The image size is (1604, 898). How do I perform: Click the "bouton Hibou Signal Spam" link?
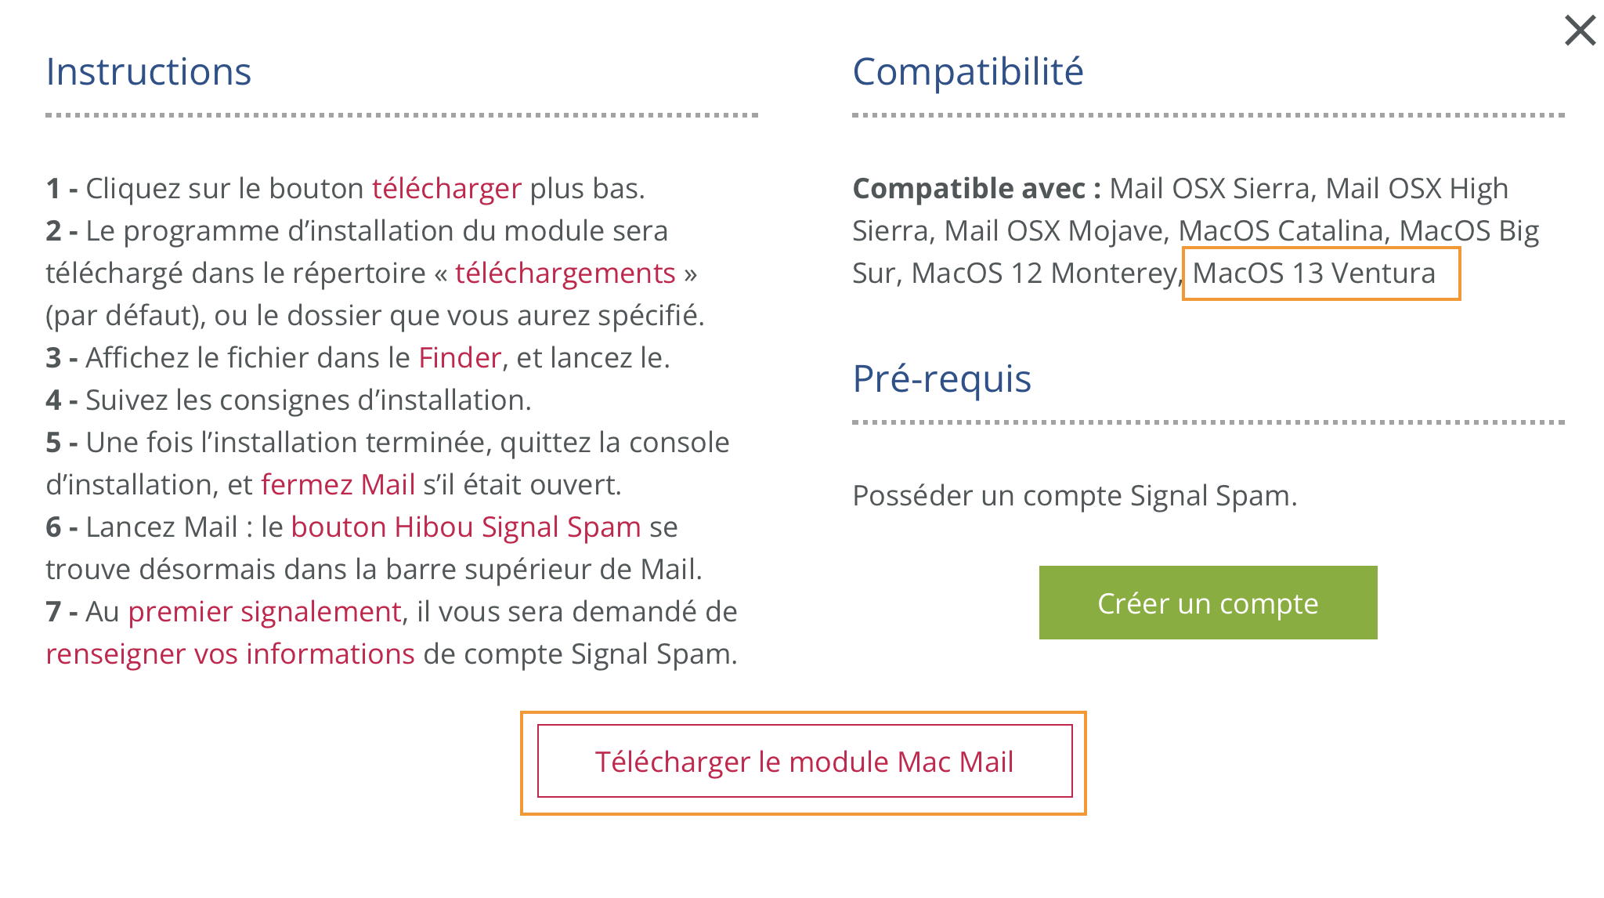coord(465,527)
